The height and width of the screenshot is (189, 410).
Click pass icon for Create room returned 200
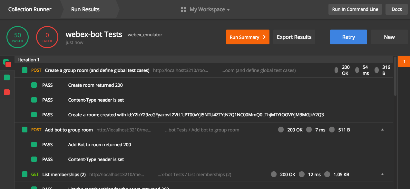point(34,85)
